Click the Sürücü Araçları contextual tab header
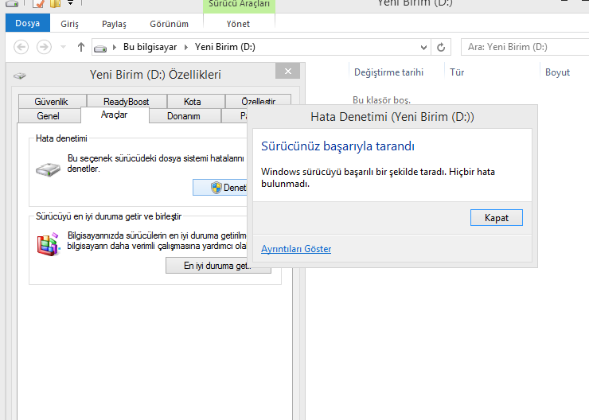This screenshot has width=589, height=420. [240, 5]
